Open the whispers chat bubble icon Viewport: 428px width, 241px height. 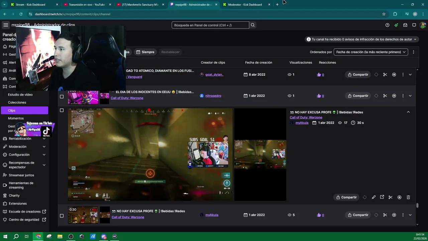coord(414,25)
